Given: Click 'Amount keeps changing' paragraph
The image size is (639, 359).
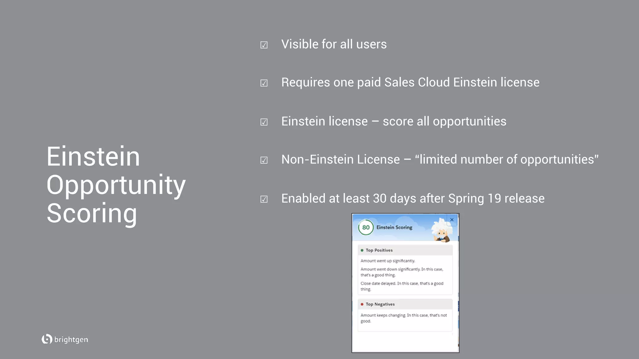Looking at the screenshot, I should 404,318.
